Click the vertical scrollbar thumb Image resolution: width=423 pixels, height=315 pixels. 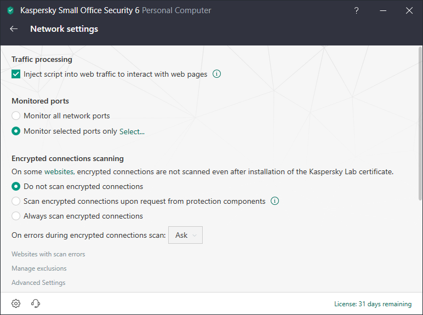(x=420, y=126)
